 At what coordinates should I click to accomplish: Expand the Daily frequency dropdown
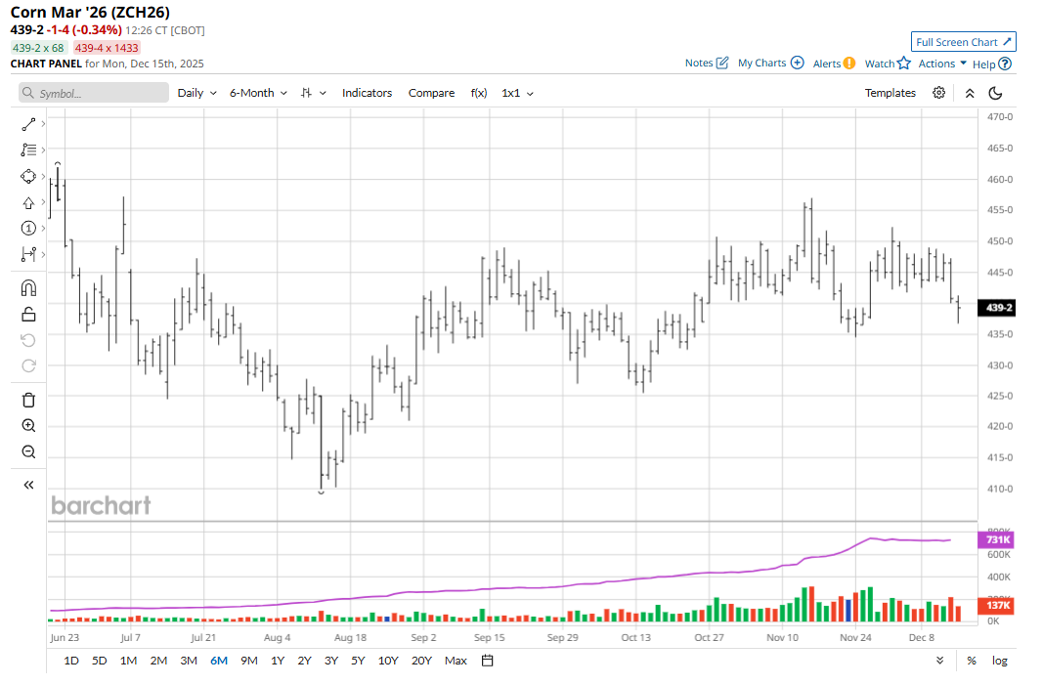196,93
